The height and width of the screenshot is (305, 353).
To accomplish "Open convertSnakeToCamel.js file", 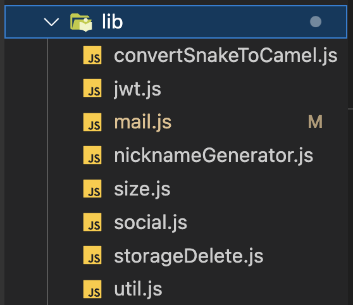I will [x=226, y=56].
